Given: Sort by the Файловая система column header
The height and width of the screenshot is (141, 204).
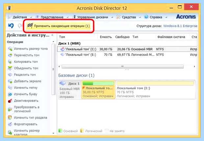Looking at the screenshot, I should tap(171, 37).
